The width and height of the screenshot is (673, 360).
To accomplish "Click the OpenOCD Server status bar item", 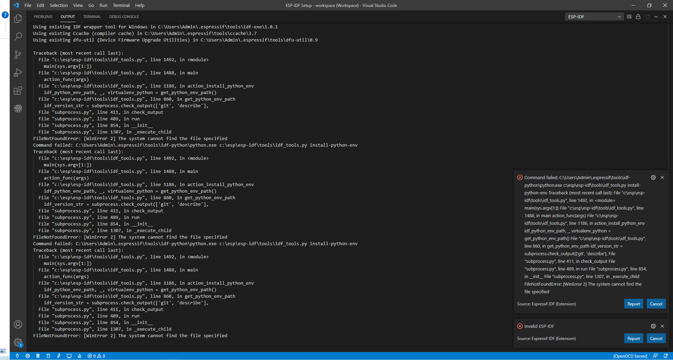I will coord(630,356).
